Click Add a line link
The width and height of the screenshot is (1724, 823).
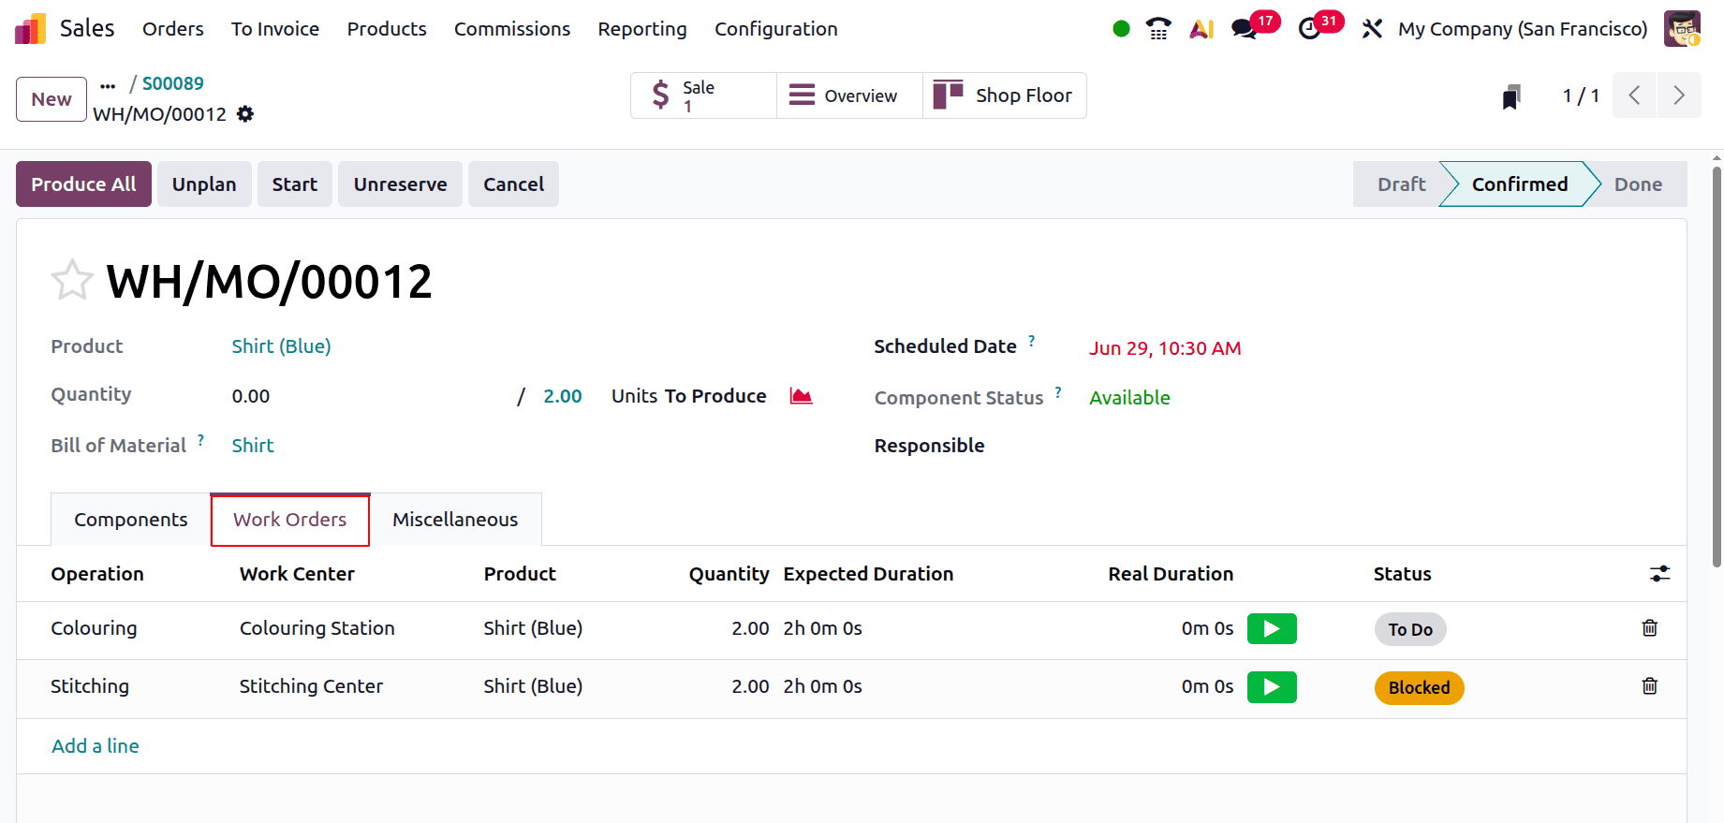coord(96,746)
